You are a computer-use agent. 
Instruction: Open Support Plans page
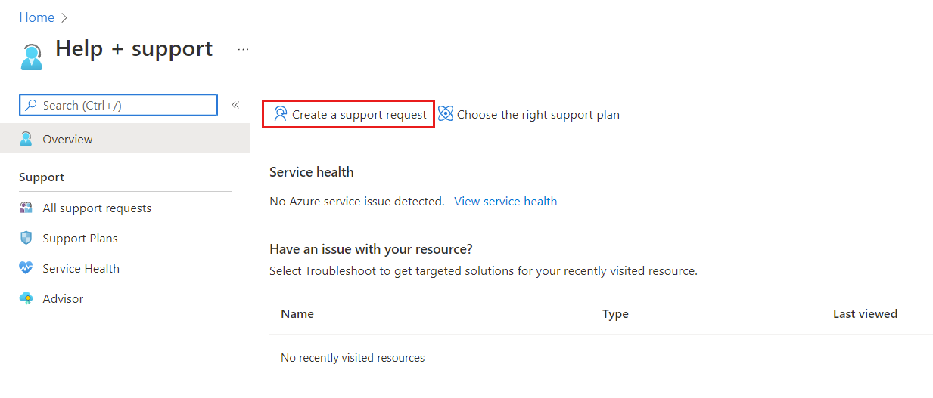tap(80, 239)
